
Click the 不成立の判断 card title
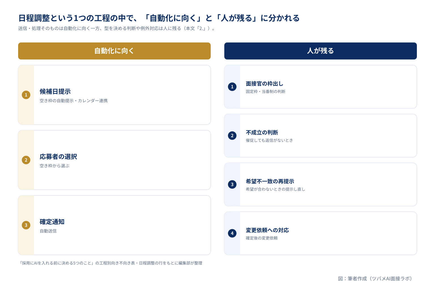point(262,133)
